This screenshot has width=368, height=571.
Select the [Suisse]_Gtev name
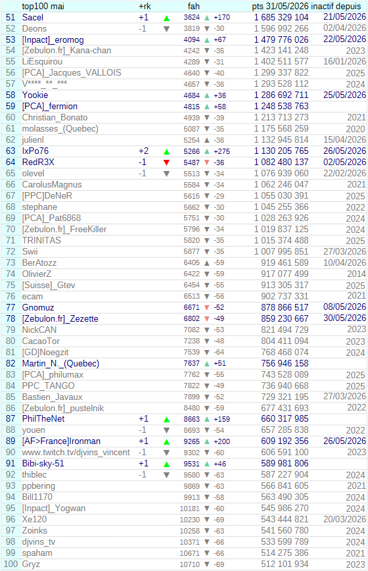click(x=49, y=285)
